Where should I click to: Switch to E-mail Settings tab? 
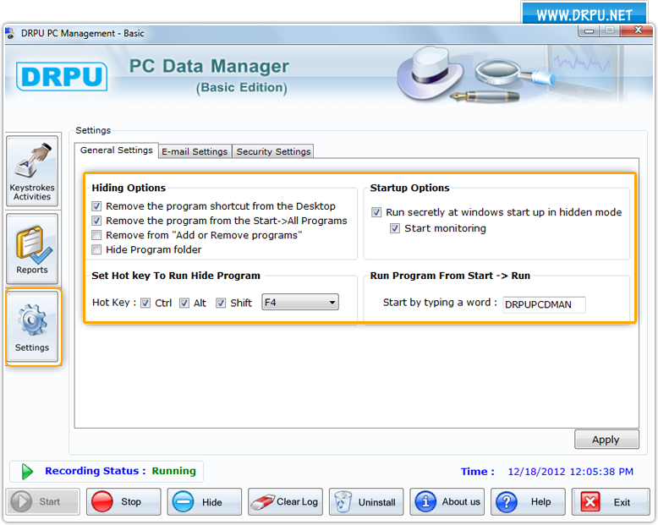tap(195, 151)
